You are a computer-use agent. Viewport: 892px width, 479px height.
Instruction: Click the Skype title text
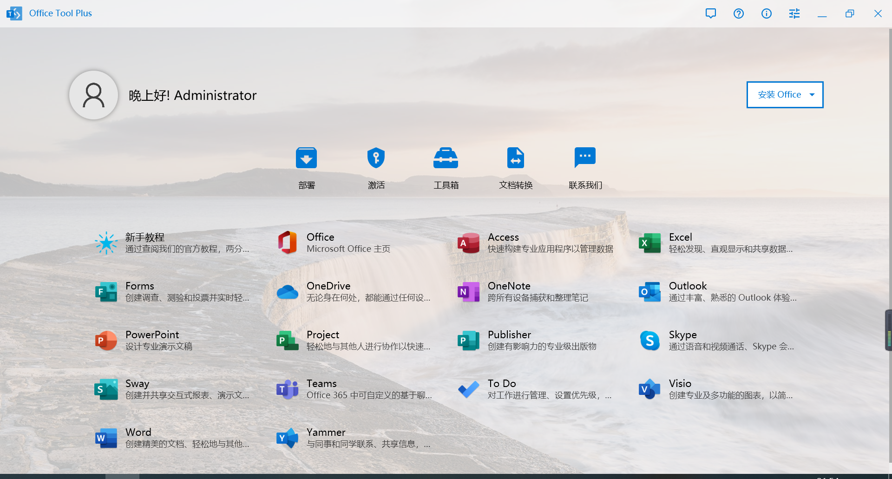pyautogui.click(x=683, y=335)
